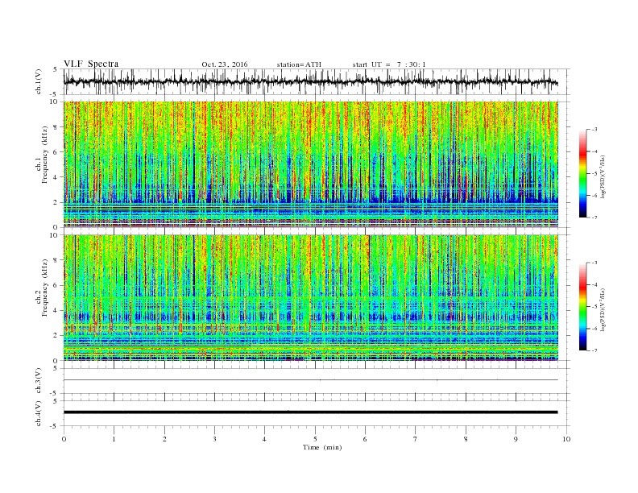The width and height of the screenshot is (638, 493).
Task: Click the "2" tick on the time axis
Action: [164, 439]
